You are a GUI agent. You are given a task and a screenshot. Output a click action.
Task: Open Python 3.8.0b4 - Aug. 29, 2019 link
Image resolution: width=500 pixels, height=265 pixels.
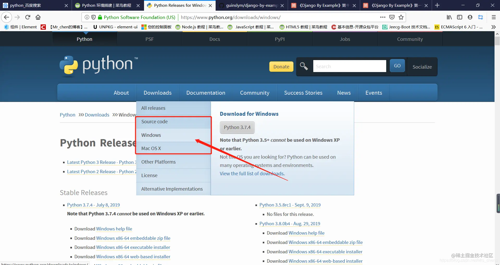click(x=290, y=224)
